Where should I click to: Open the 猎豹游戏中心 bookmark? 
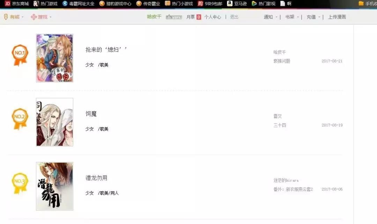coord(116,3)
